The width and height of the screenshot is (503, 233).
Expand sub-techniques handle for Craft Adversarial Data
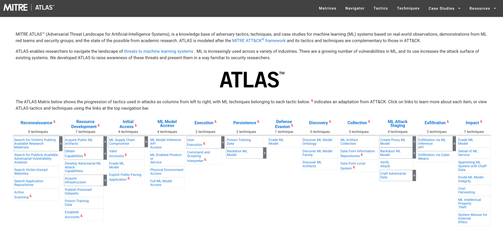414,175
